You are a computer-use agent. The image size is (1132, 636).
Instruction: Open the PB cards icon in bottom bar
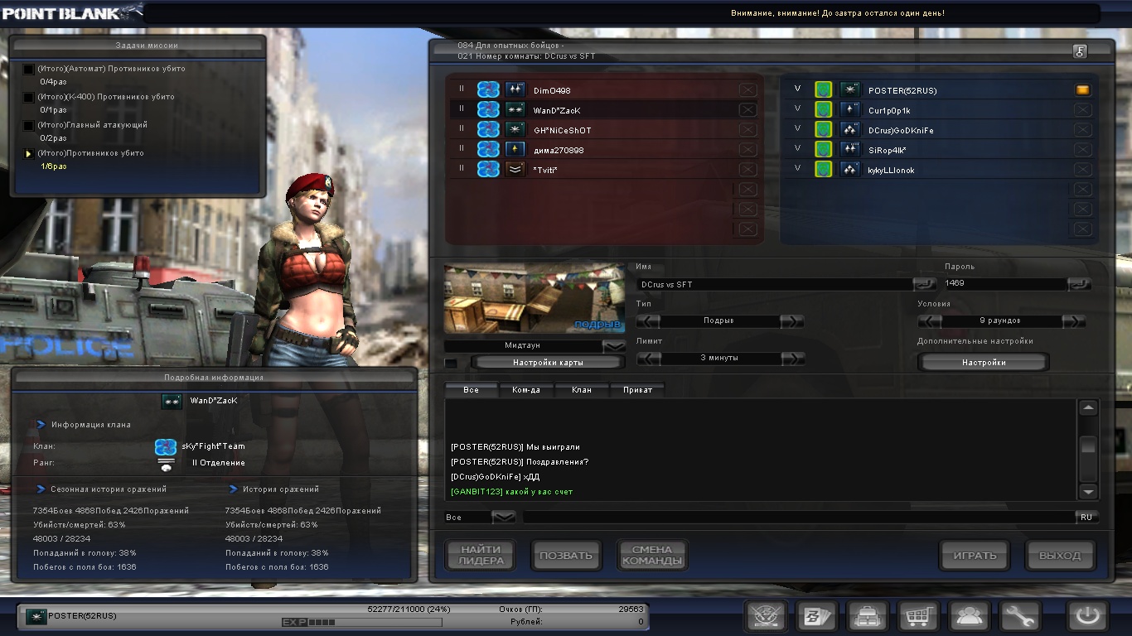tap(817, 617)
